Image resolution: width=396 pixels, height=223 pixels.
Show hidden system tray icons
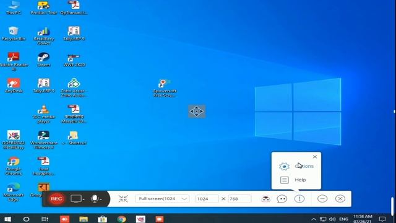pyautogui.click(x=314, y=219)
